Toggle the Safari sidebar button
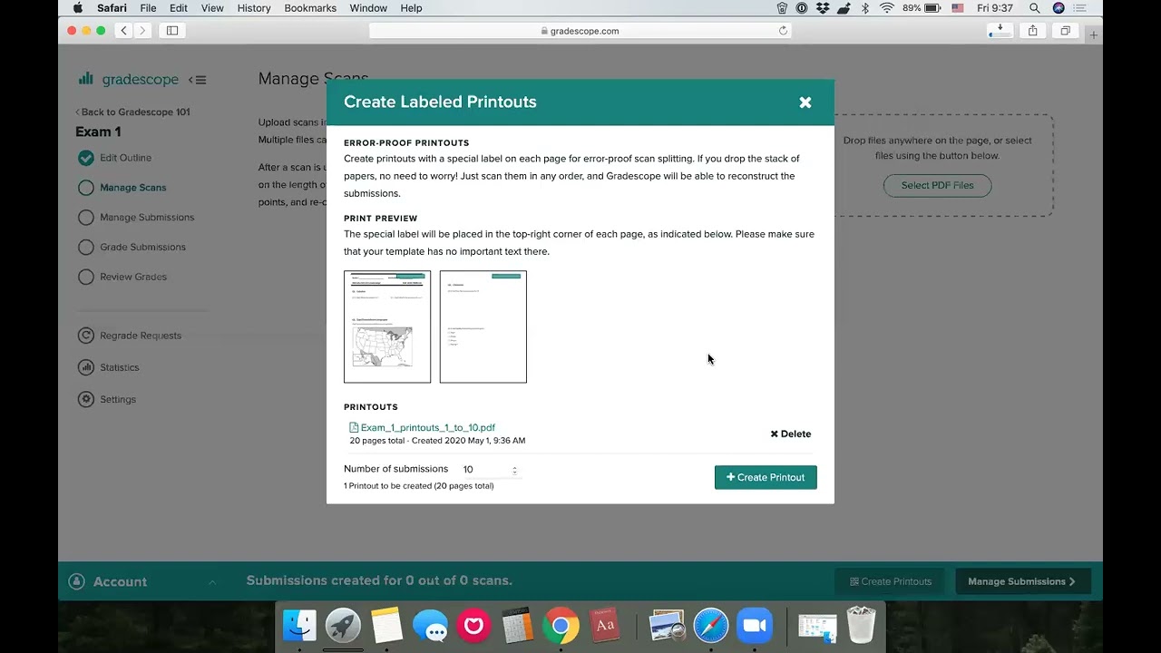This screenshot has height=653, width=1161. click(x=171, y=31)
